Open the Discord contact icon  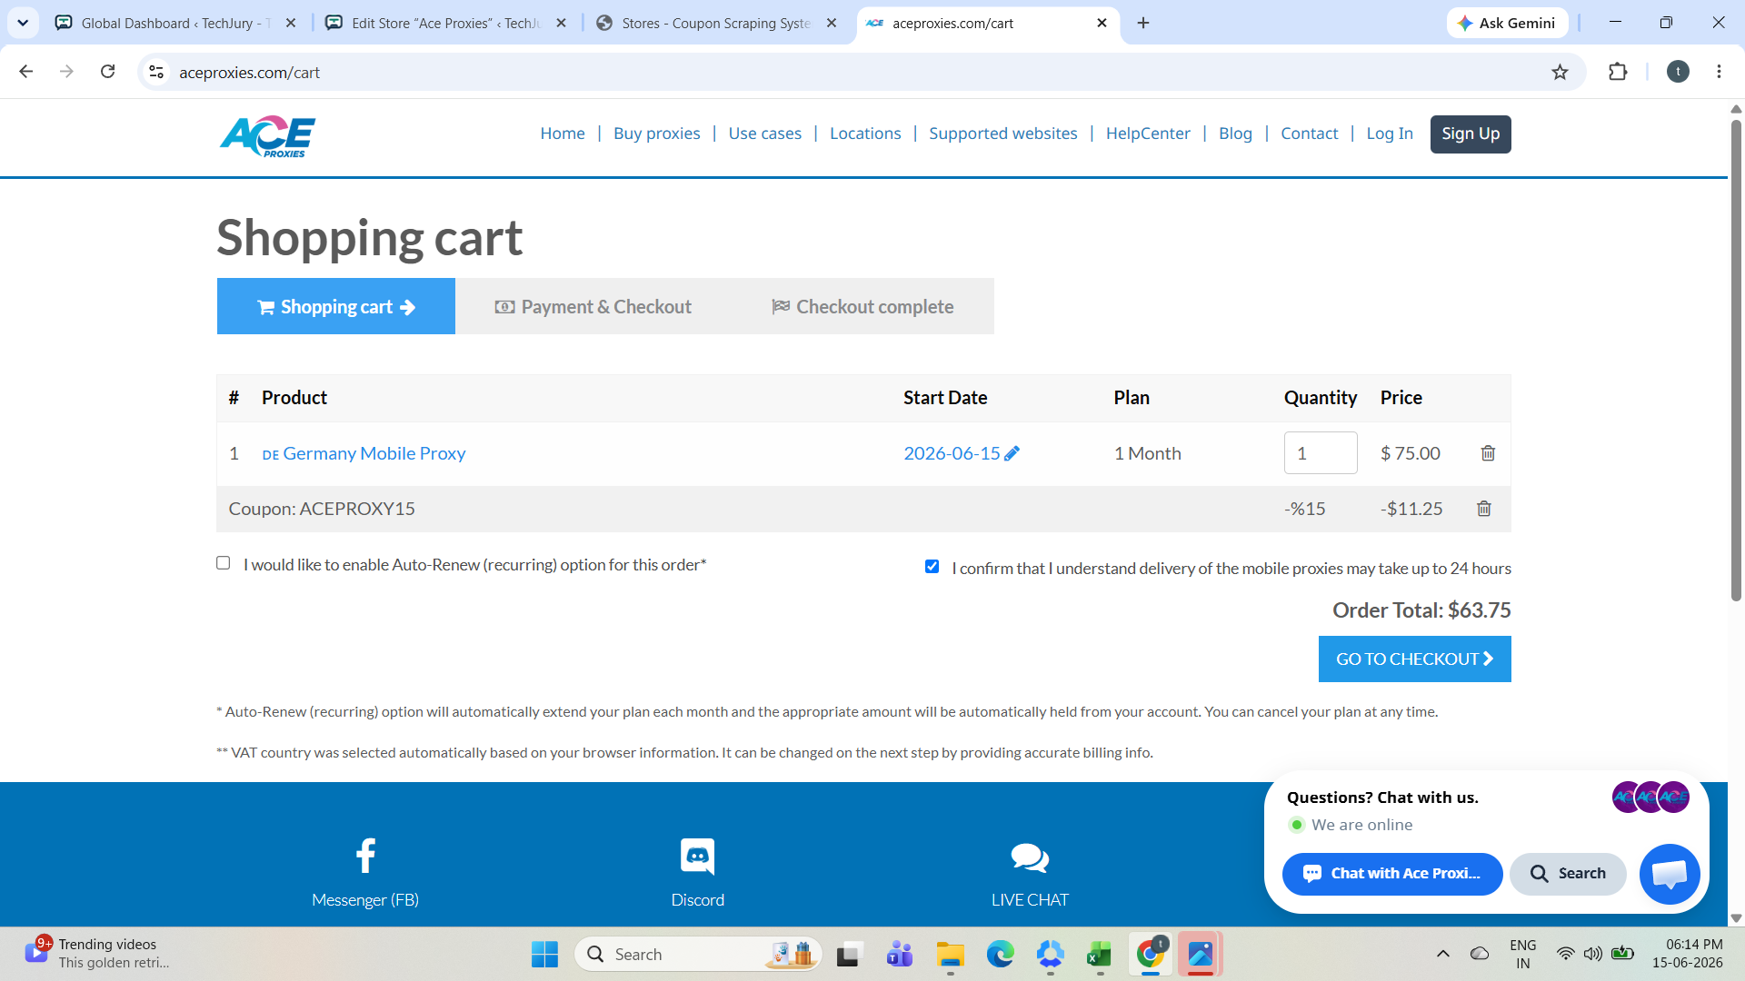click(x=697, y=856)
